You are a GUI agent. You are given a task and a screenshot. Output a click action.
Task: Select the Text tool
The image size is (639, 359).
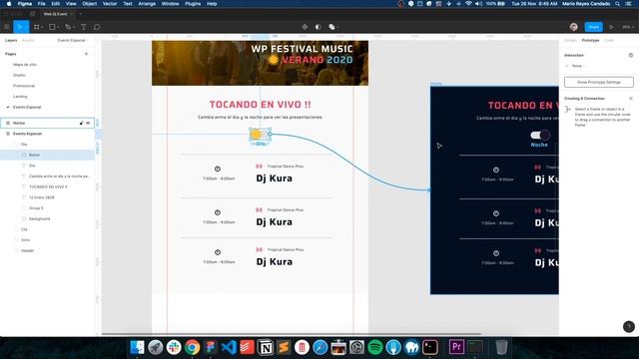point(84,27)
